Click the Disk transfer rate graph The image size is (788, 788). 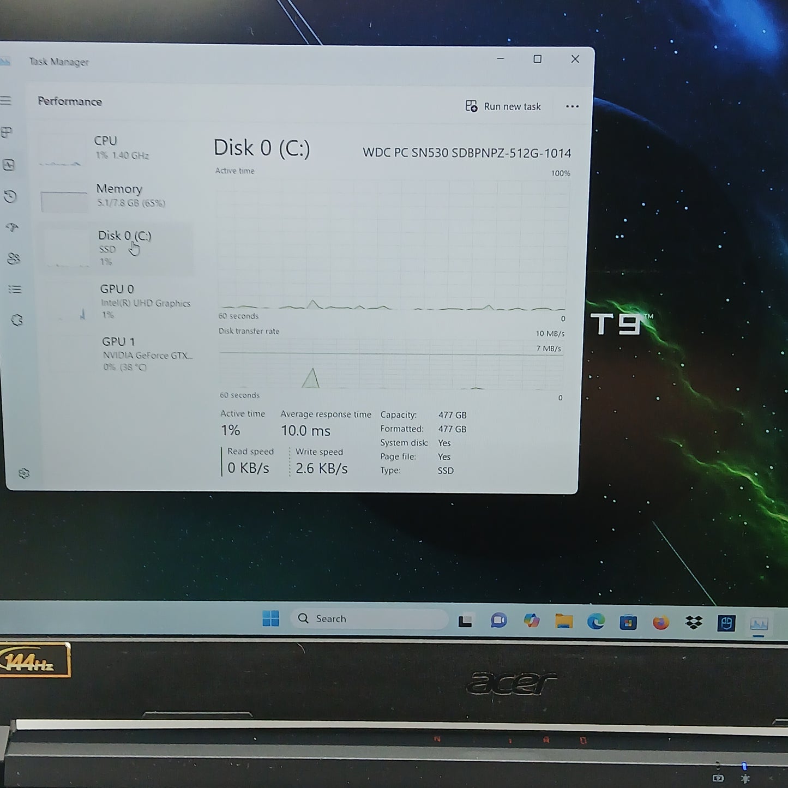[391, 364]
